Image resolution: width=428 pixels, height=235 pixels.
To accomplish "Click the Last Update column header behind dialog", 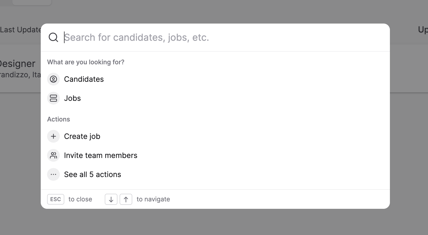I will pos(20,30).
